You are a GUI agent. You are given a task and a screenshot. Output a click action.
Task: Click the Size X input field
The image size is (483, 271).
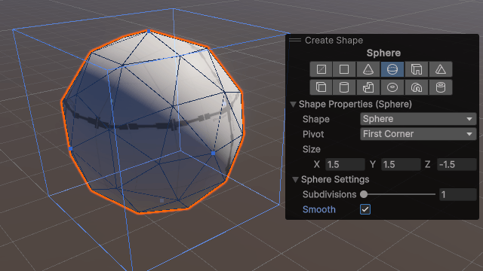(345, 164)
